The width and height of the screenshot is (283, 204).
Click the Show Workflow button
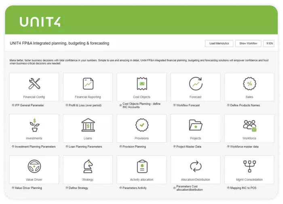coord(248,44)
